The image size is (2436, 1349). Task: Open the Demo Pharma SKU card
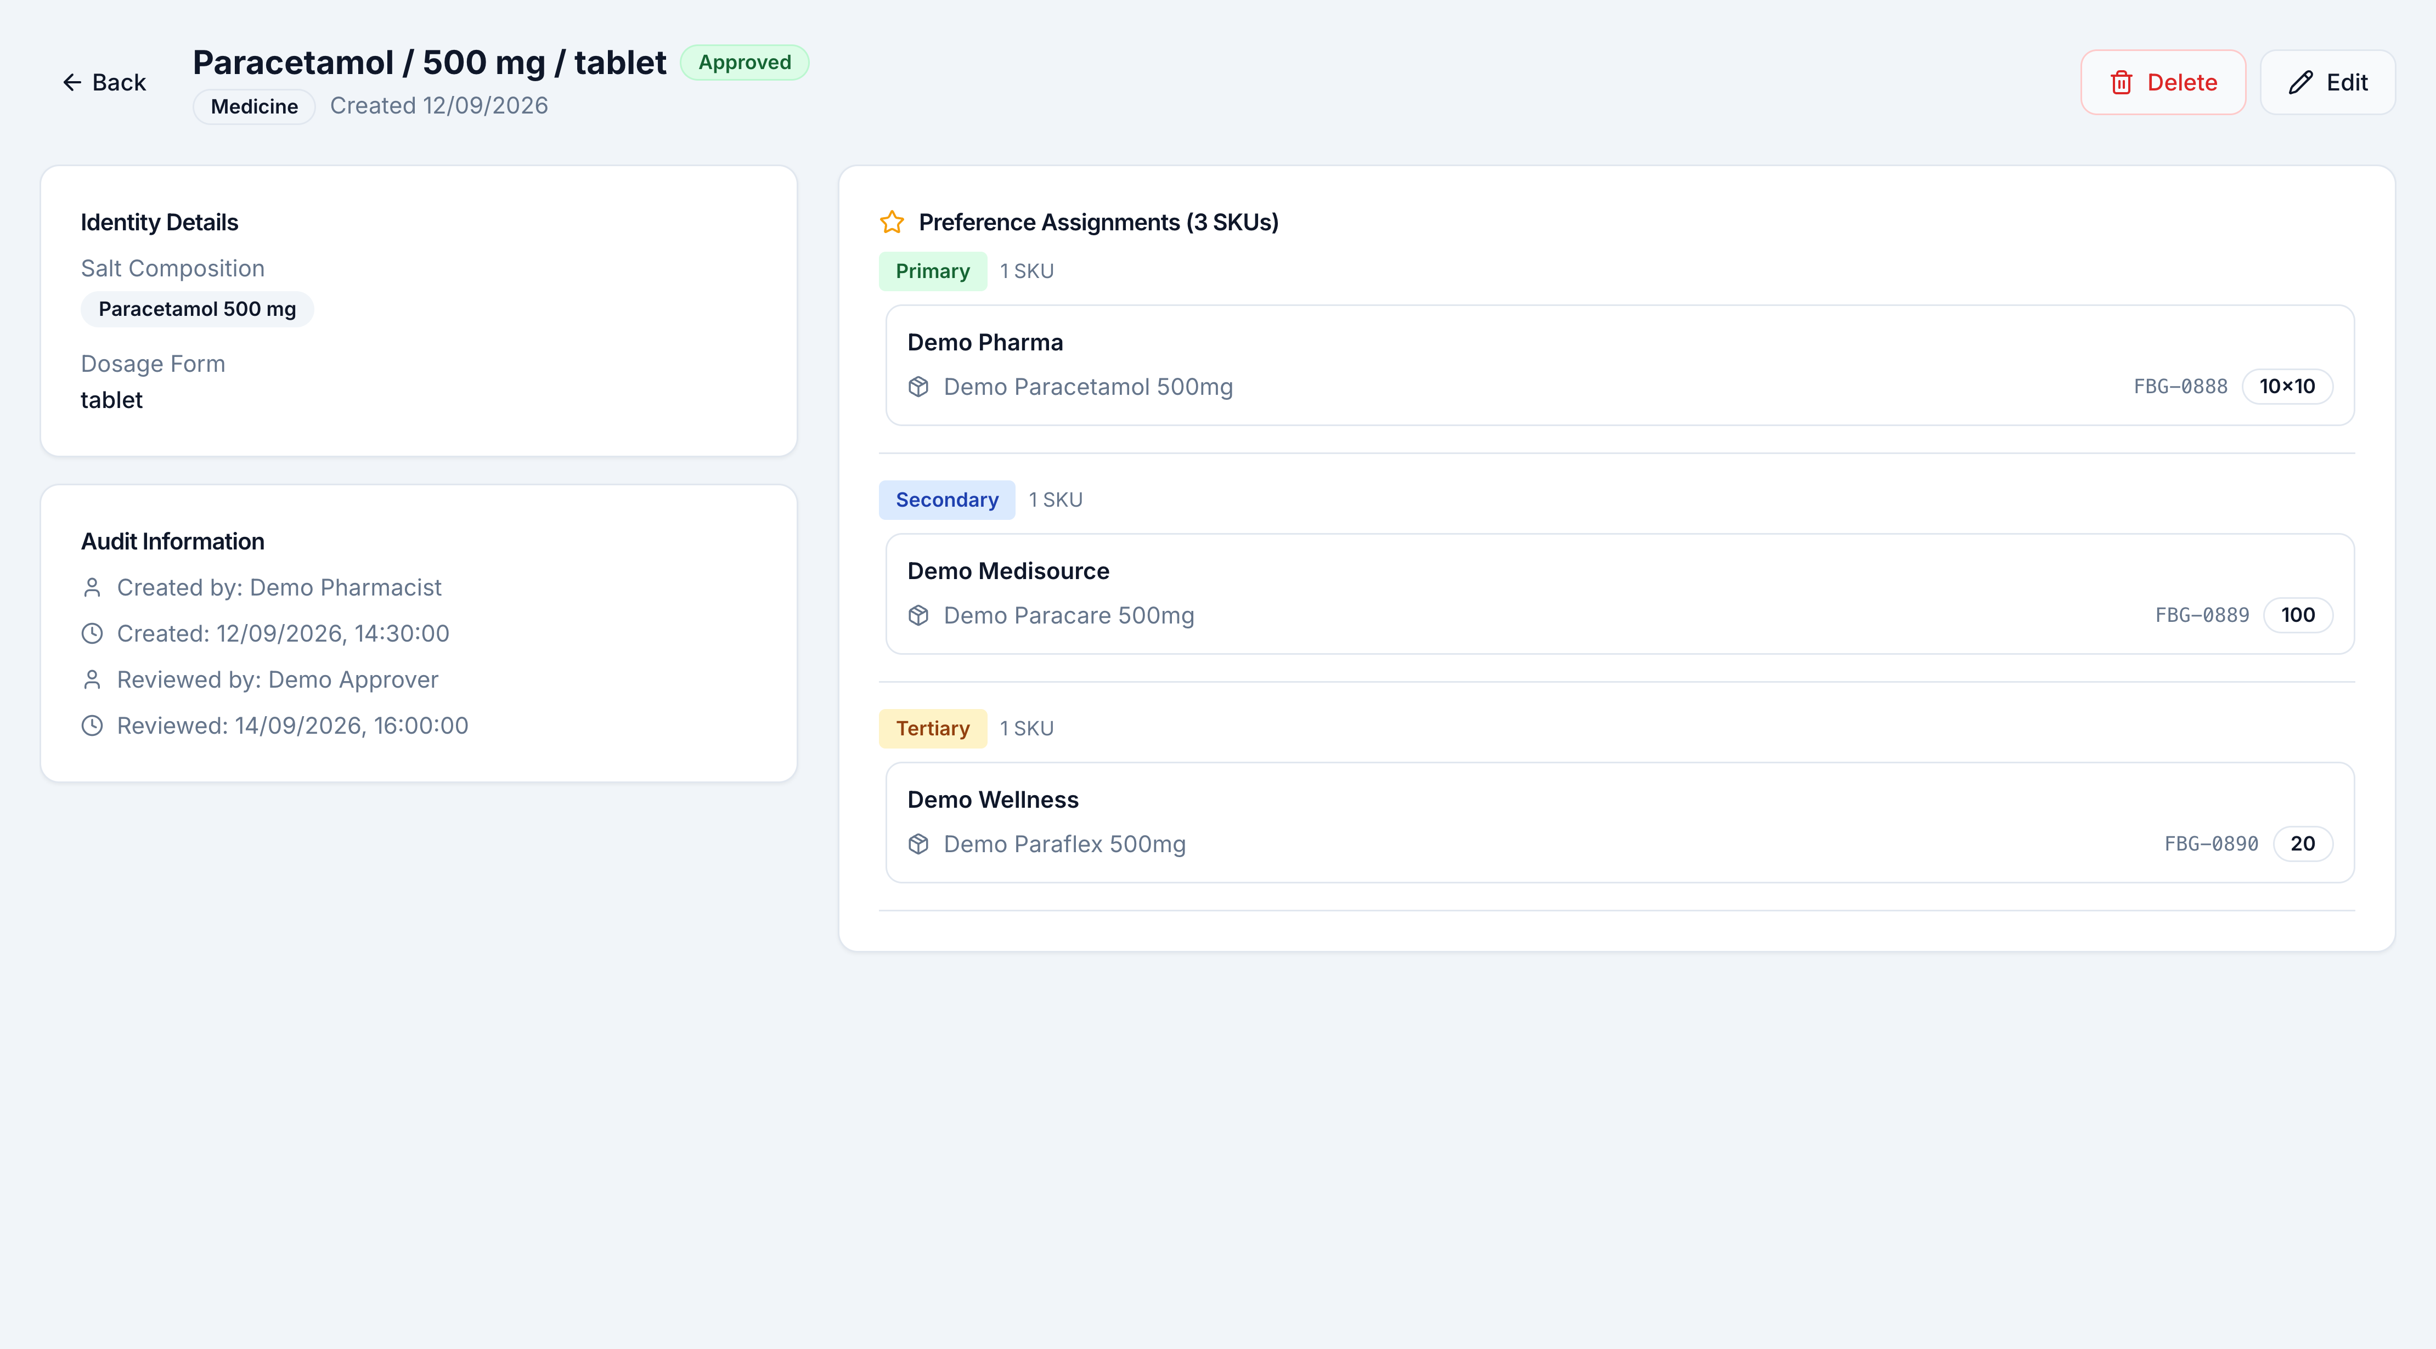(1620, 365)
